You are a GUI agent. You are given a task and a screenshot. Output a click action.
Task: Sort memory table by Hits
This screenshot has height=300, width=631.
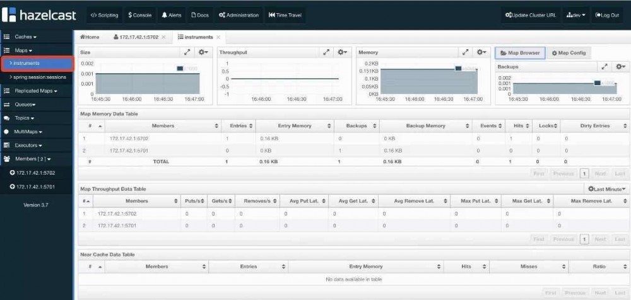[518, 126]
